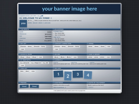Click 'what you're watching right now' text
The width and height of the screenshot is (139, 104).
80,64
